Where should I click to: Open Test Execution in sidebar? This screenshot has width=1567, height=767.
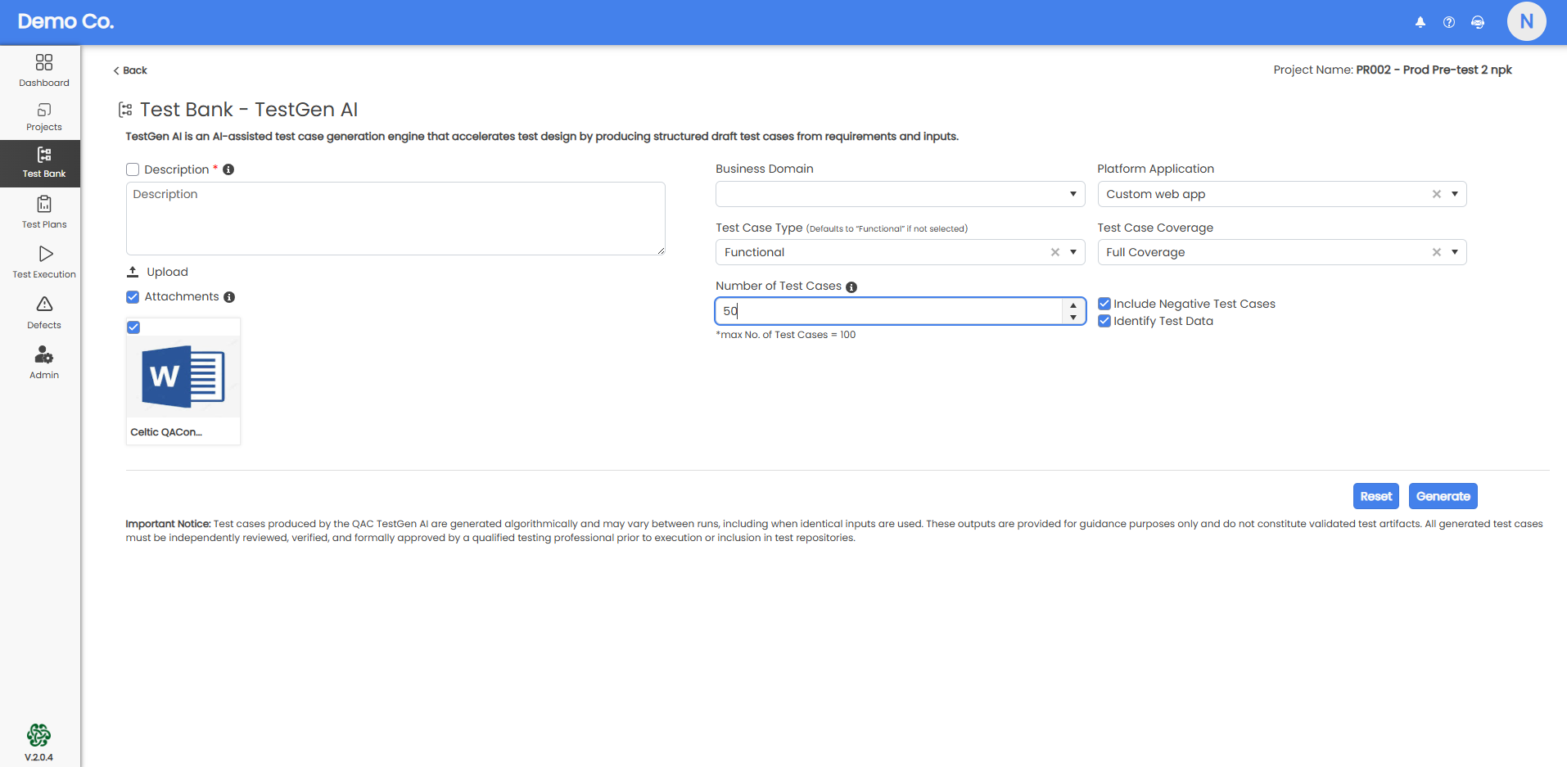44,262
